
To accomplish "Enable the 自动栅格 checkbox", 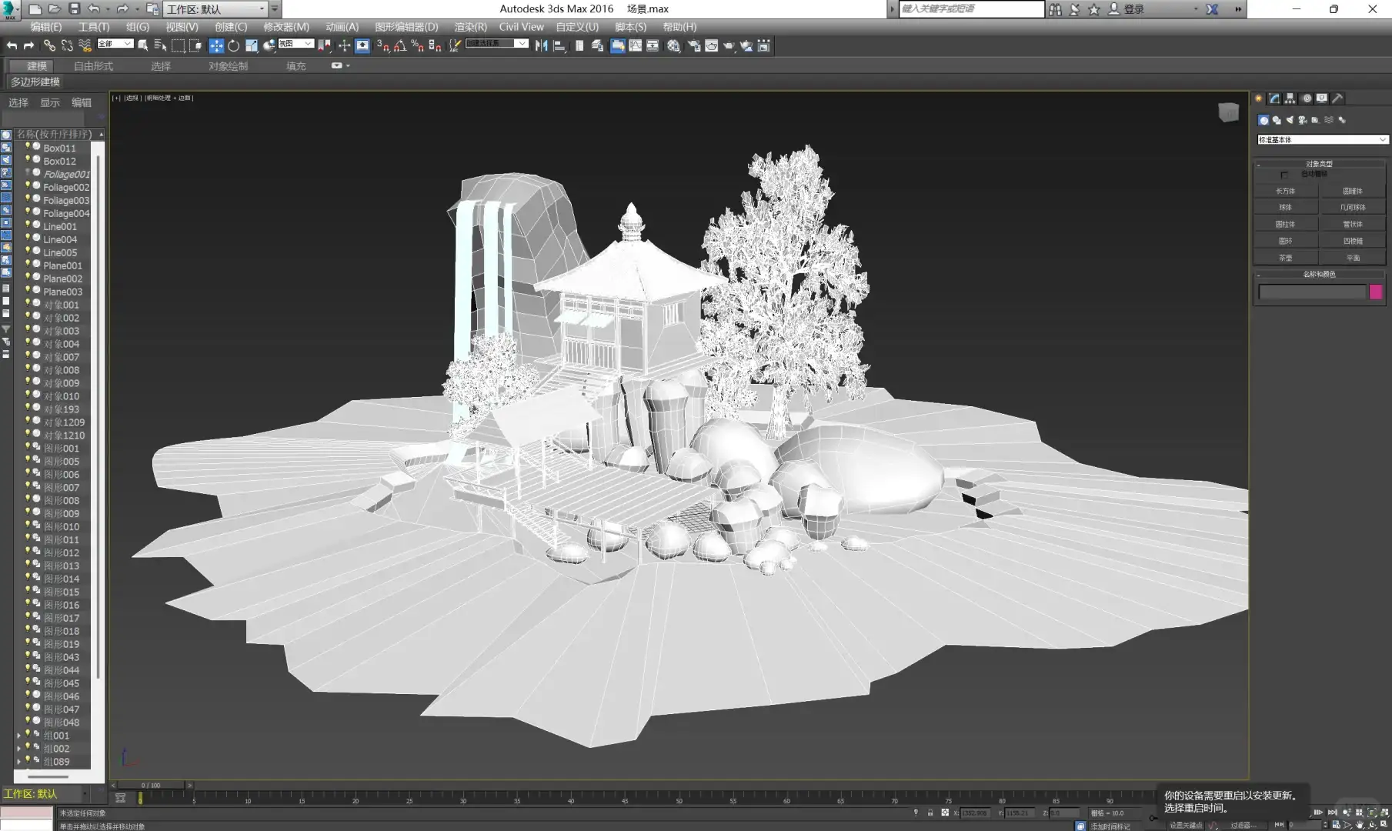I will point(1284,175).
